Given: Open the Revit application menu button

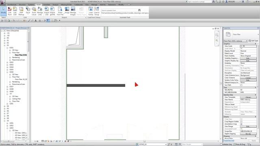Looking at the screenshot, I should coord(3,2).
